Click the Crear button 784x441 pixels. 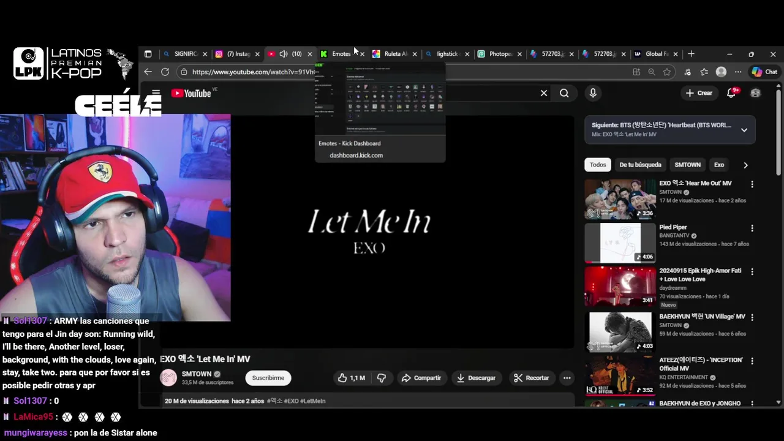point(699,93)
